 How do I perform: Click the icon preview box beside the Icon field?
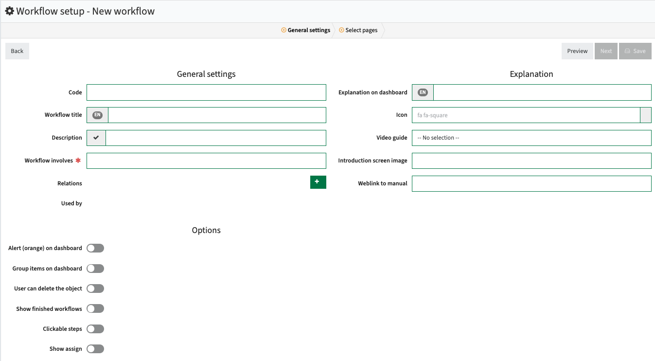pos(646,115)
